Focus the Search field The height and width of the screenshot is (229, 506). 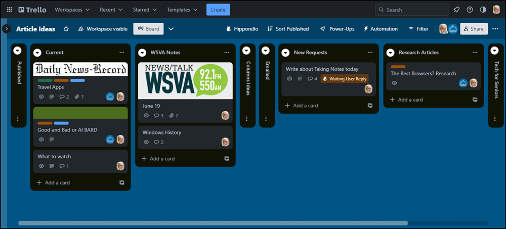coord(412,10)
